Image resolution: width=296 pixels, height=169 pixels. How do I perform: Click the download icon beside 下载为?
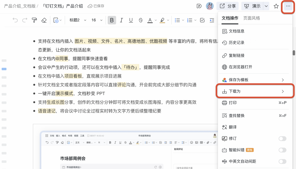224,91
